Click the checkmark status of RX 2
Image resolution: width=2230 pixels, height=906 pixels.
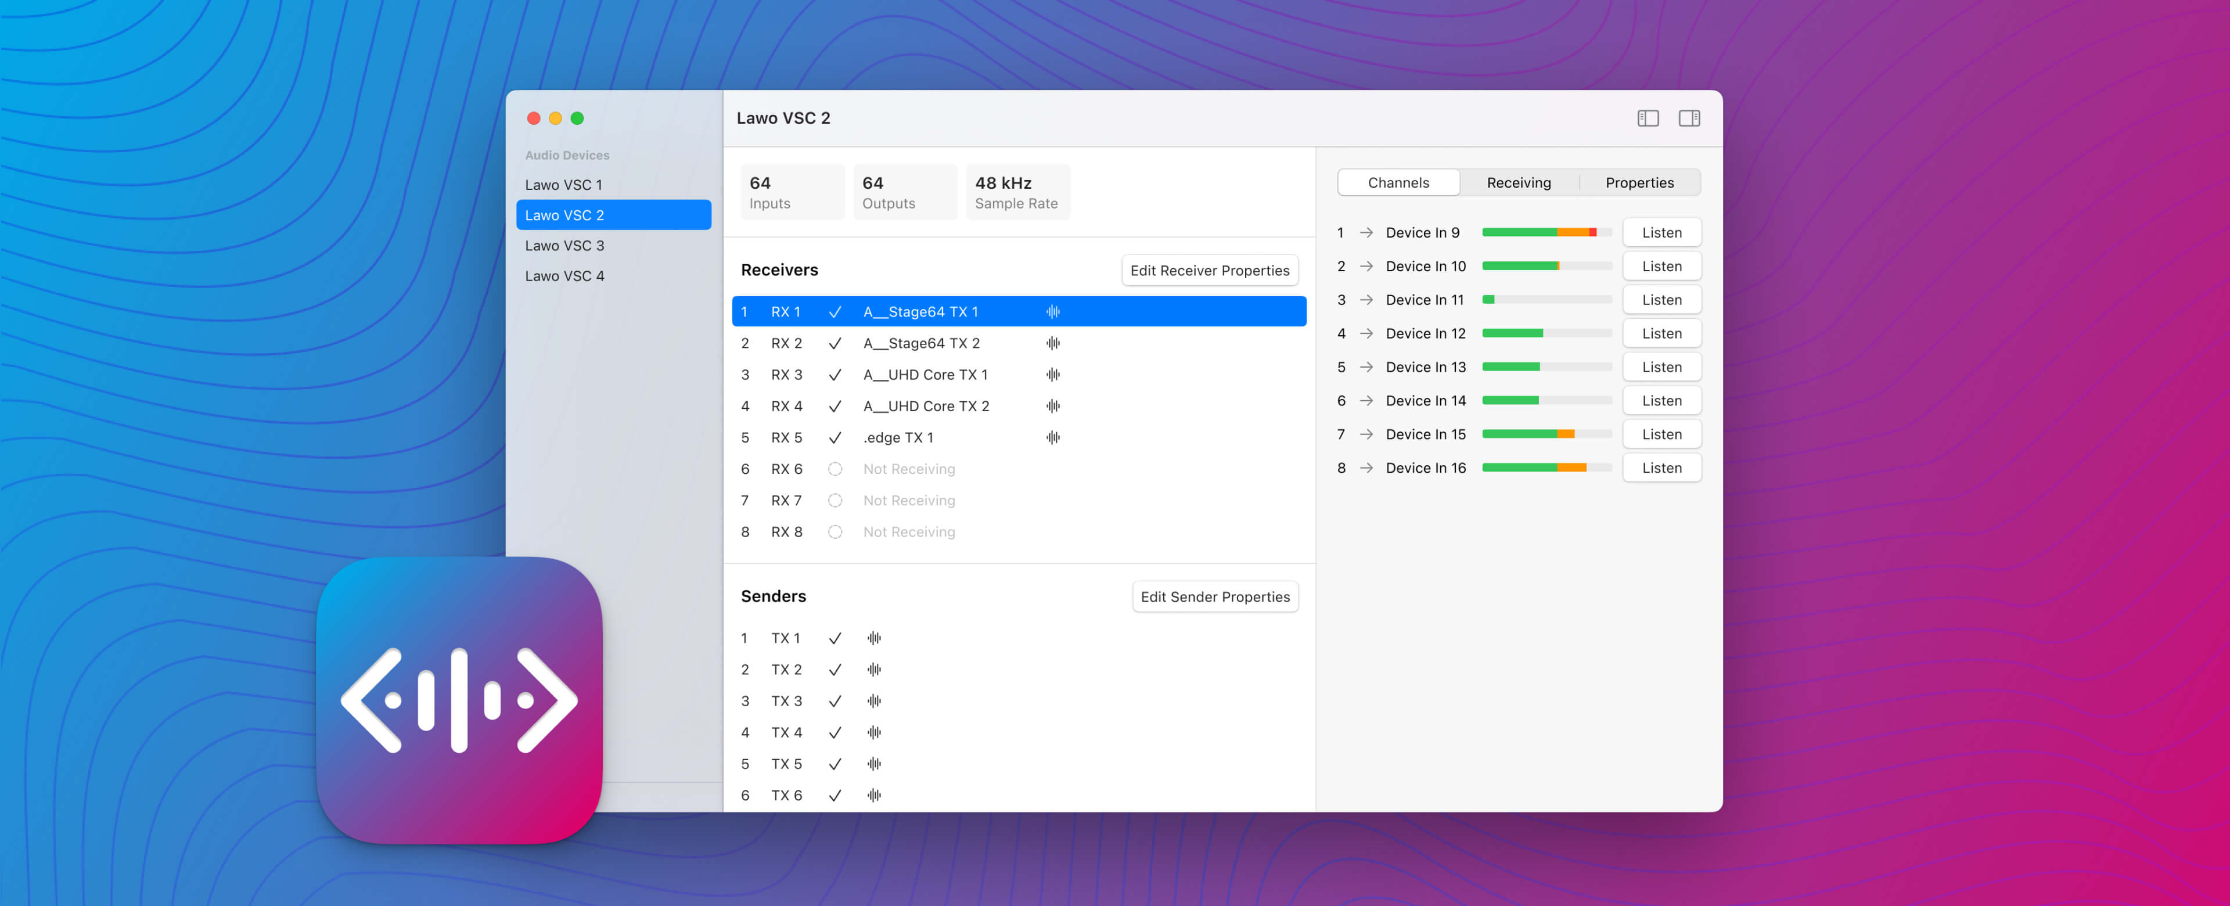[x=835, y=343]
